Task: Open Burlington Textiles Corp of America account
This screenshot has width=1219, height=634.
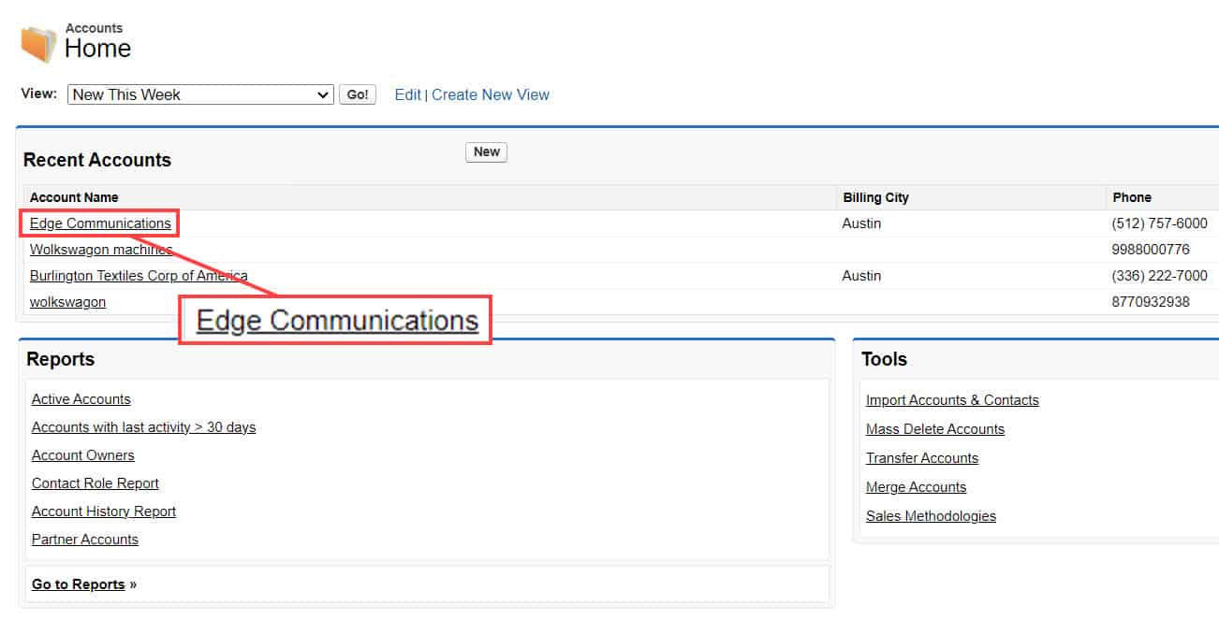Action: (x=139, y=276)
